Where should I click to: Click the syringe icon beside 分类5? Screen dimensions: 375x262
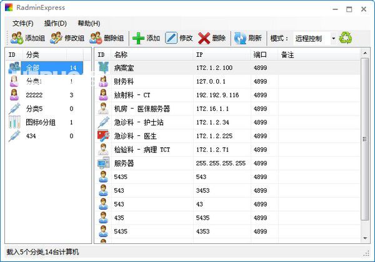[14, 109]
